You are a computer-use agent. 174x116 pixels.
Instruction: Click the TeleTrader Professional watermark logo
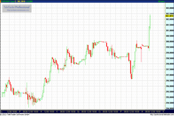[x=17, y=7]
